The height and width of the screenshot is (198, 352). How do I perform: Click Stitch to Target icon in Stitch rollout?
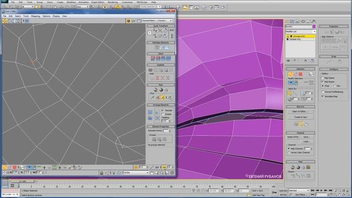[x=153, y=58]
